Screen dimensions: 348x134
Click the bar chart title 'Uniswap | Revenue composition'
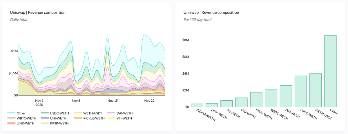(211, 12)
